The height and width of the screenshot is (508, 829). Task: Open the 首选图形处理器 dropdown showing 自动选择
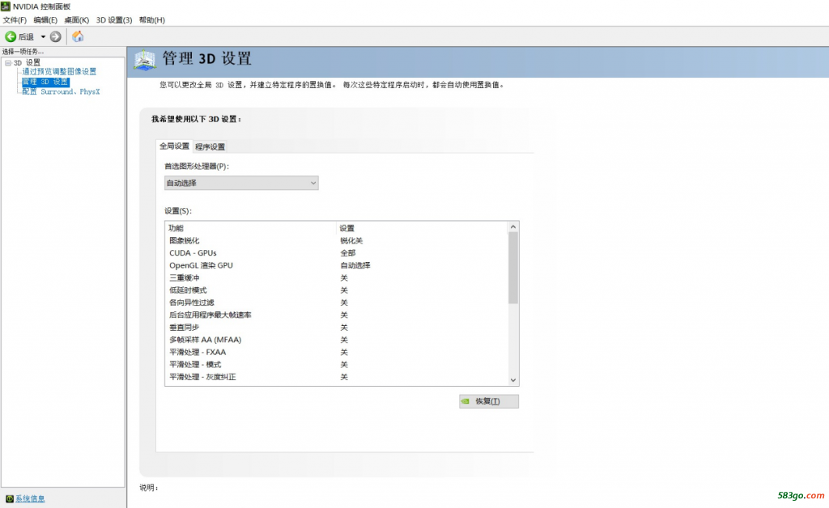(x=241, y=184)
